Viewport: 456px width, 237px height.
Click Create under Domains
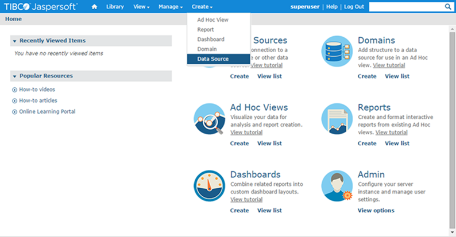click(x=367, y=76)
